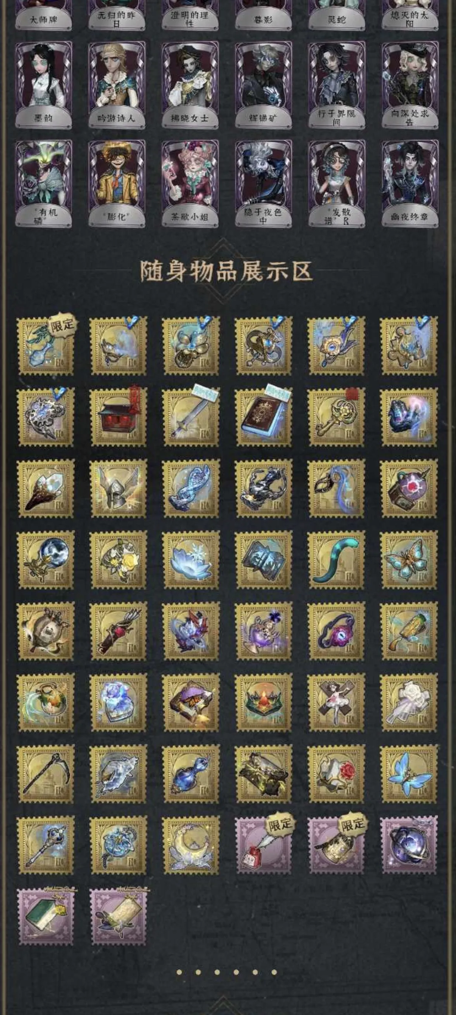Select the red shrine accessory stamp
456x1015 pixels.
[x=118, y=417]
